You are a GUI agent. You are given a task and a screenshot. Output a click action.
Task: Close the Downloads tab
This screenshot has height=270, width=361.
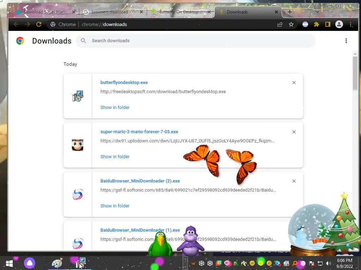pyautogui.click(x=276, y=12)
